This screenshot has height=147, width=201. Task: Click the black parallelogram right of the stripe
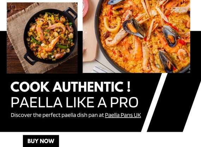[174, 102]
